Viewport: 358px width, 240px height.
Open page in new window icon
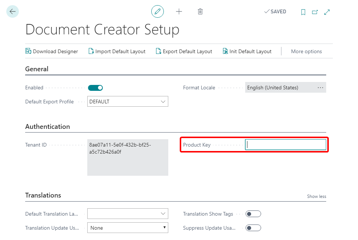[315, 12]
